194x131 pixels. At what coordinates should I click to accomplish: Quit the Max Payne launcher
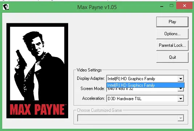coord(172,57)
